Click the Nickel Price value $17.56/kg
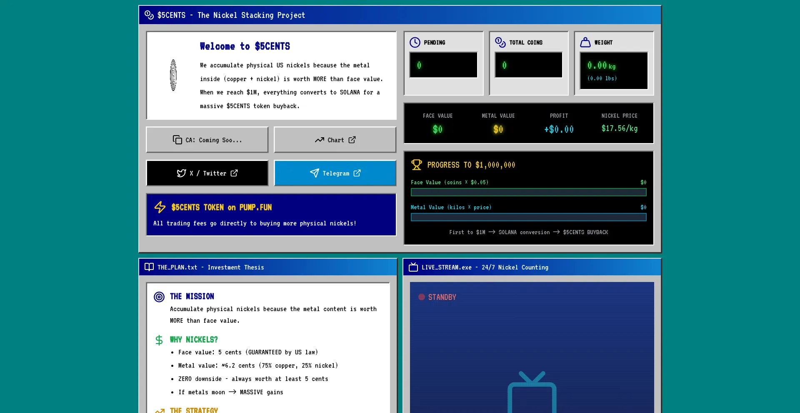800x413 pixels. [619, 129]
